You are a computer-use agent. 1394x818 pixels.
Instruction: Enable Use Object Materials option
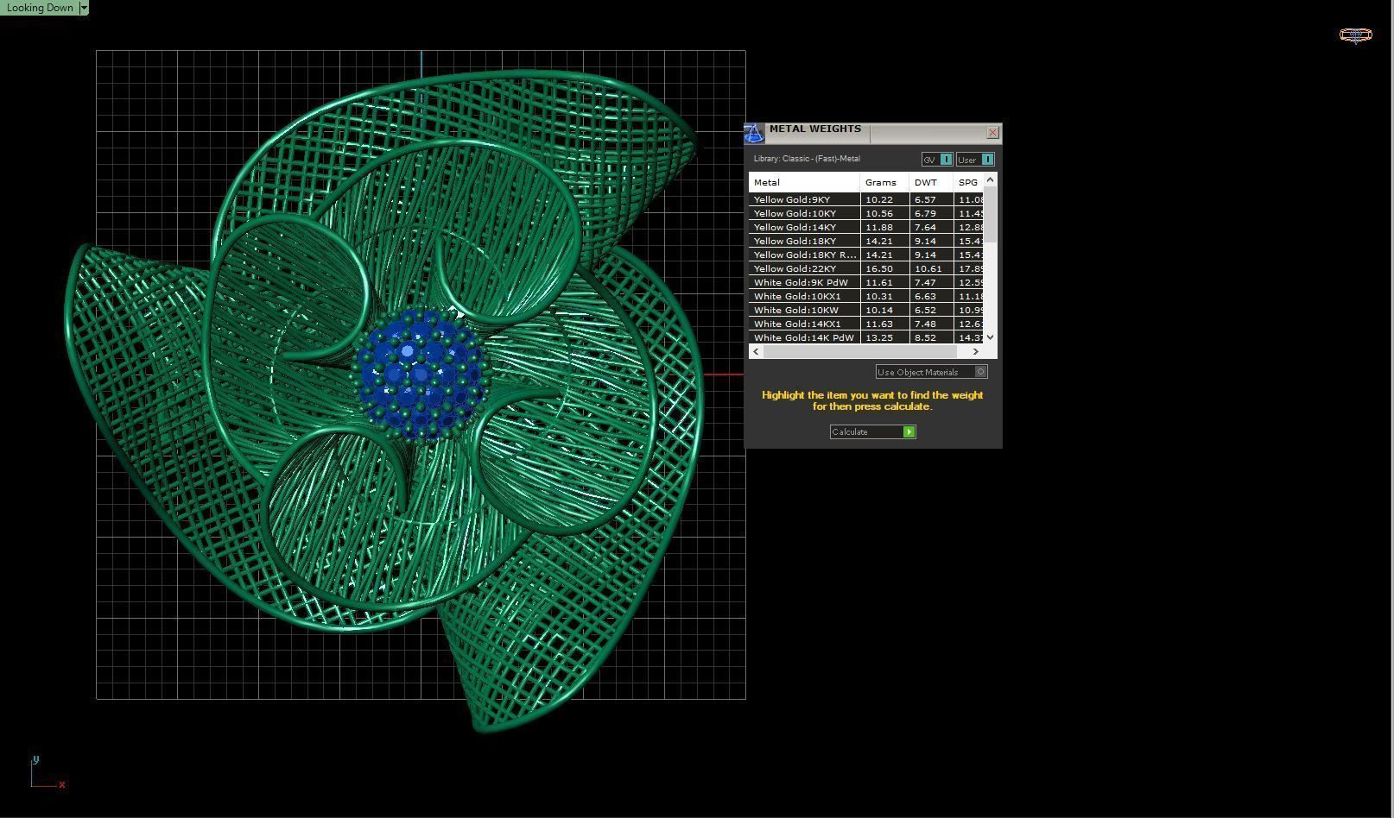point(931,372)
